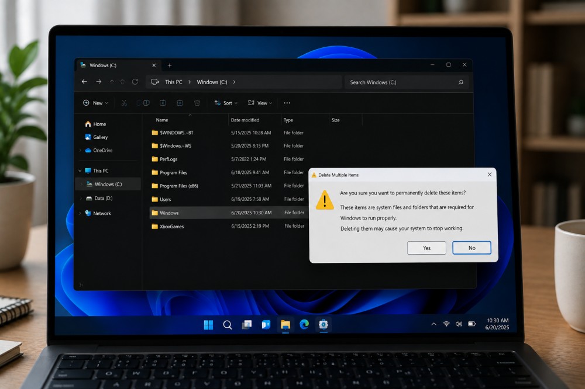The width and height of the screenshot is (585, 389).
Task: Open the New dropdown menu
Action: tap(95, 103)
